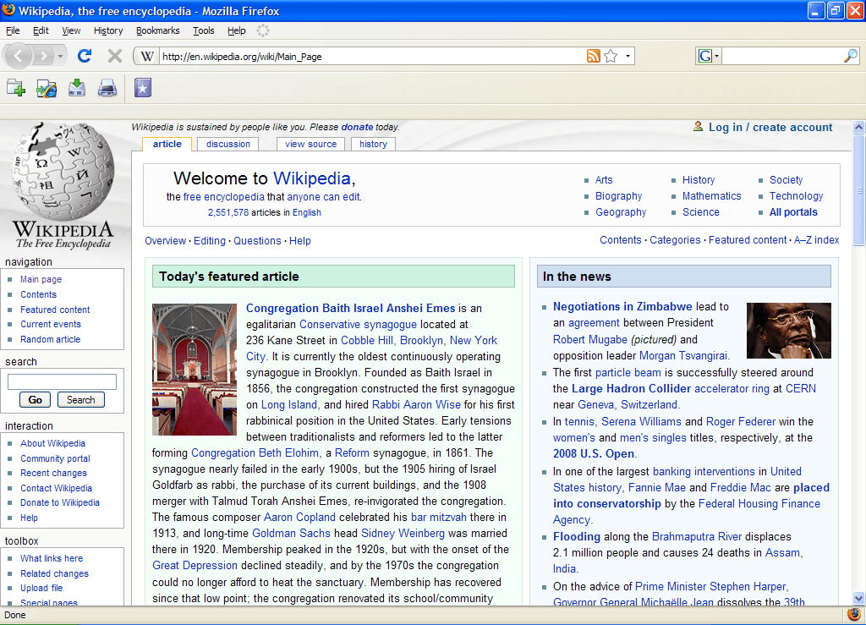866x625 pixels.
Task: Click the Upload file toolbox link
Action: point(41,588)
